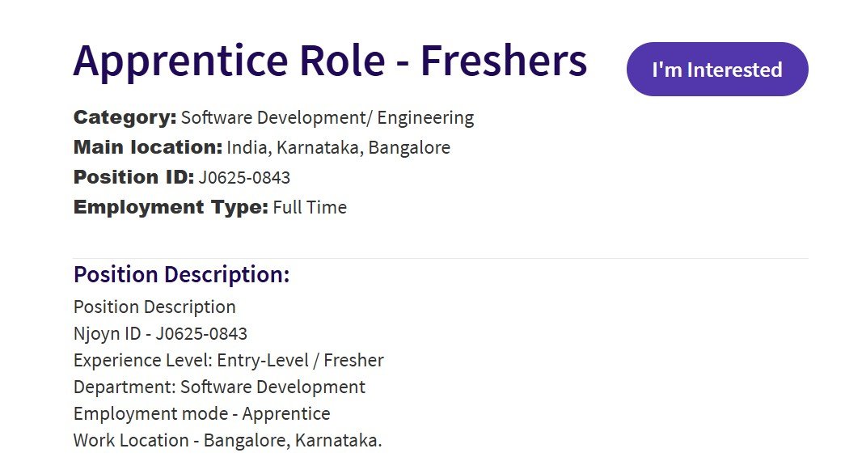
Task: Click the Full Time employment value
Action: [x=310, y=208]
